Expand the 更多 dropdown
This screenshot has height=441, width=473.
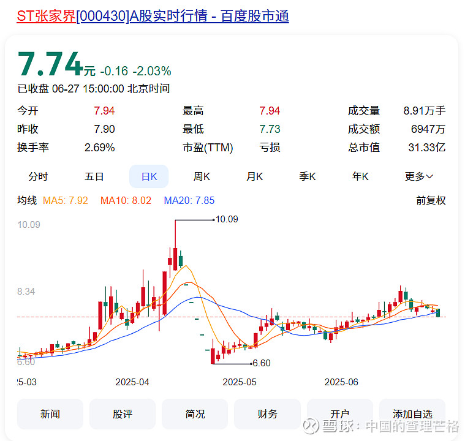pyautogui.click(x=418, y=176)
